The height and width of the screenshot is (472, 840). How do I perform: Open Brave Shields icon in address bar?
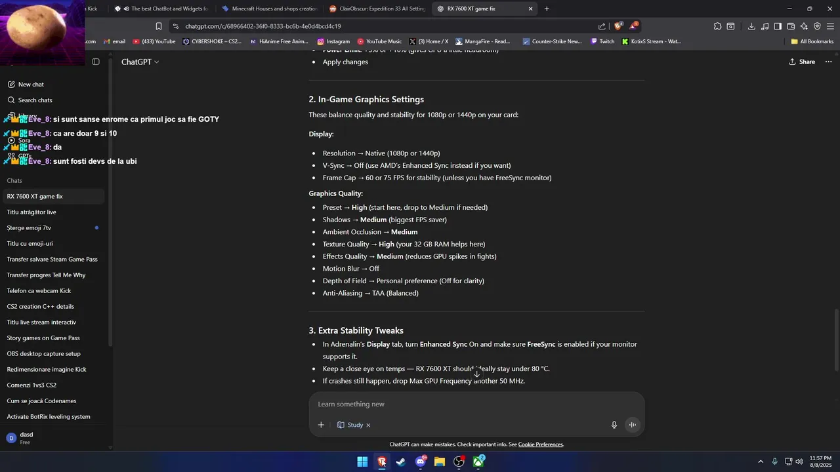coord(618,26)
